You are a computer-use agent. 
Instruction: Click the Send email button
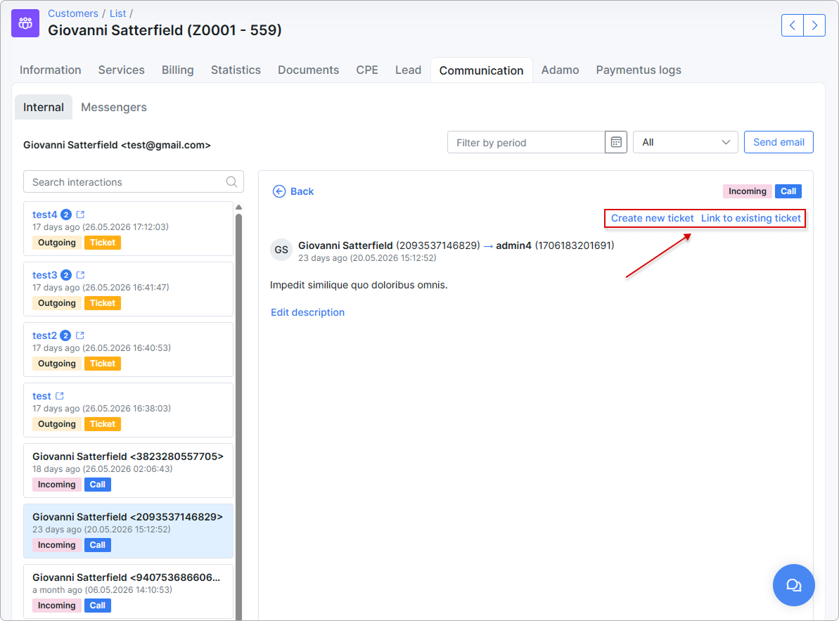[779, 142]
